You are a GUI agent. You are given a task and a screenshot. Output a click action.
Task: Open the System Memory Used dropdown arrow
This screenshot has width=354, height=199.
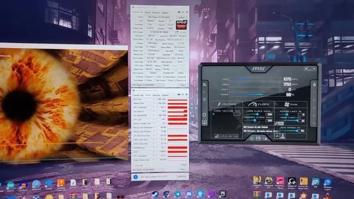tap(154, 160)
